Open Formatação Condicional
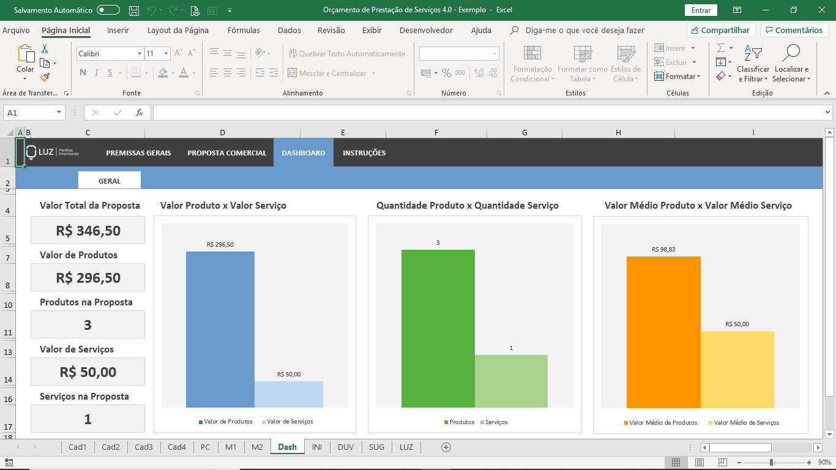The image size is (836, 470). coord(531,64)
